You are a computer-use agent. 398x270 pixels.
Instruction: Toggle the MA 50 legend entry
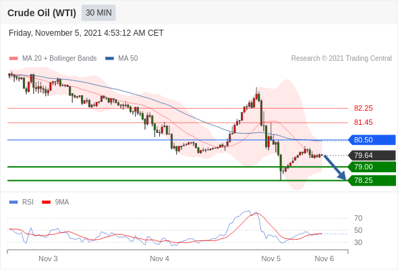(121, 59)
